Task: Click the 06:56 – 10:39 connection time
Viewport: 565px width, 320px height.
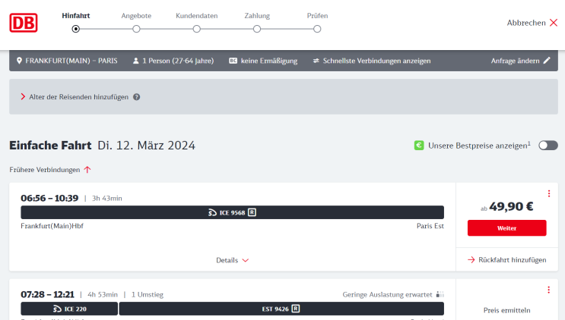Action: coord(49,198)
